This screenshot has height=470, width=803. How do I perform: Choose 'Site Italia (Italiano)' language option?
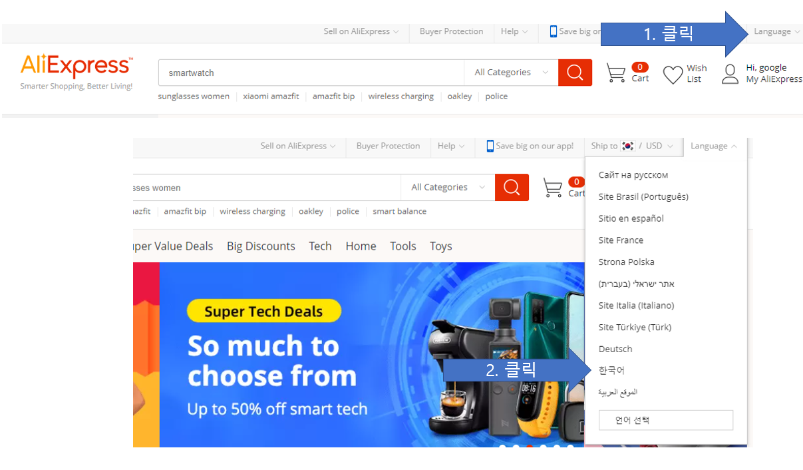pos(636,306)
